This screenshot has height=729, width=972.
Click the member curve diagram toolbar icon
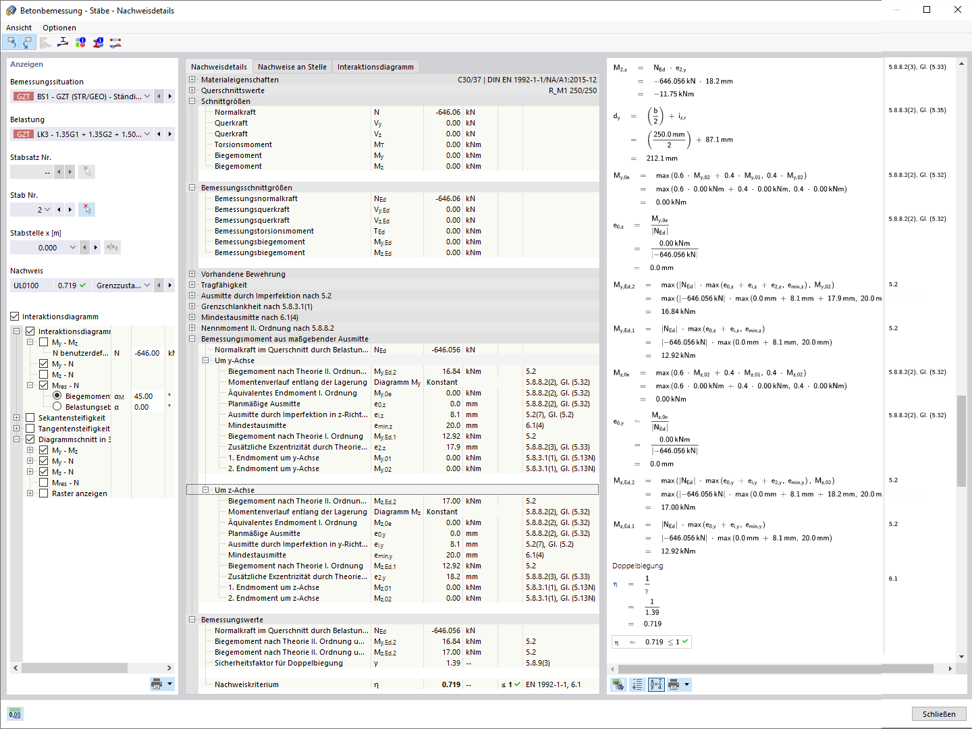(x=115, y=43)
